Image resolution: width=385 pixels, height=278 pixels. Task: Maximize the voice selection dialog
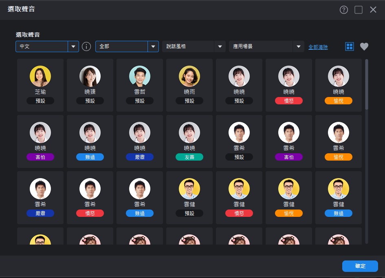[x=358, y=10]
